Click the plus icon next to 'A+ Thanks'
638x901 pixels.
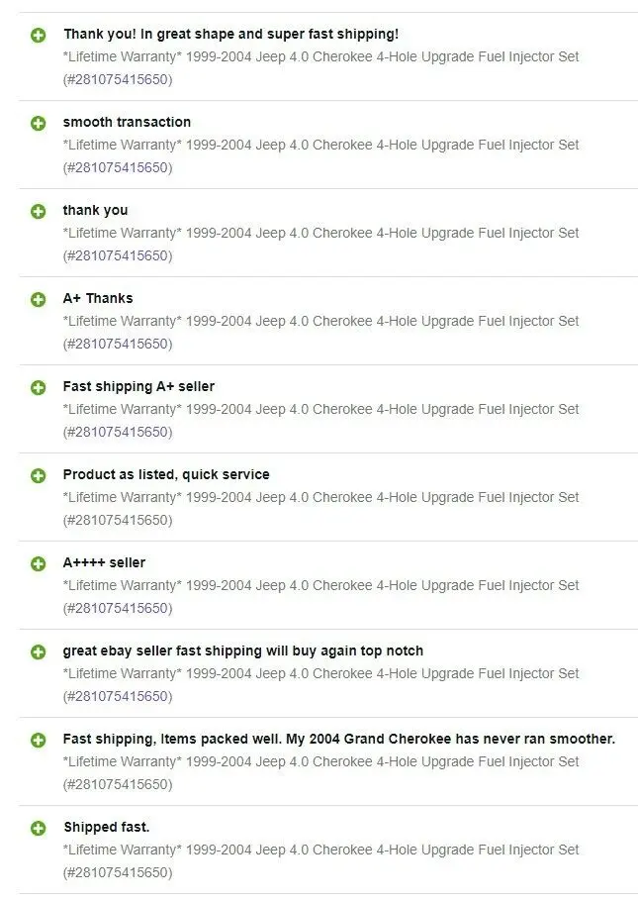pos(38,299)
